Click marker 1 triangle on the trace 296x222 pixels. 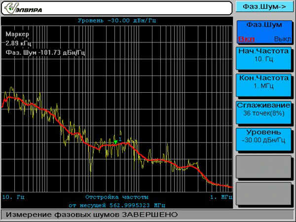click(x=115, y=142)
